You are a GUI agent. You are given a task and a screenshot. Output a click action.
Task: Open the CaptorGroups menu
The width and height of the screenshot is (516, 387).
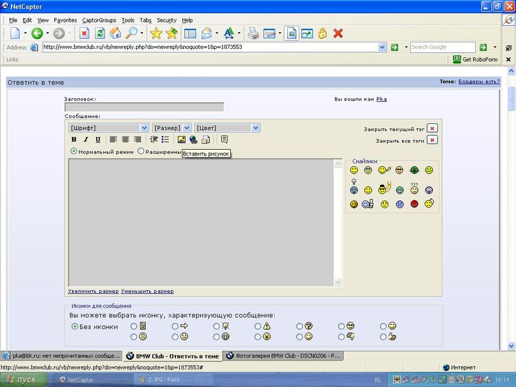click(x=99, y=21)
